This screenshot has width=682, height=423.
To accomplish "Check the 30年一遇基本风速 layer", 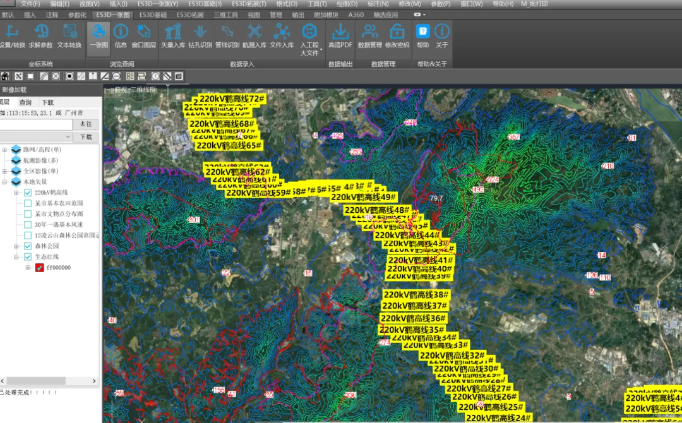I will 28,225.
